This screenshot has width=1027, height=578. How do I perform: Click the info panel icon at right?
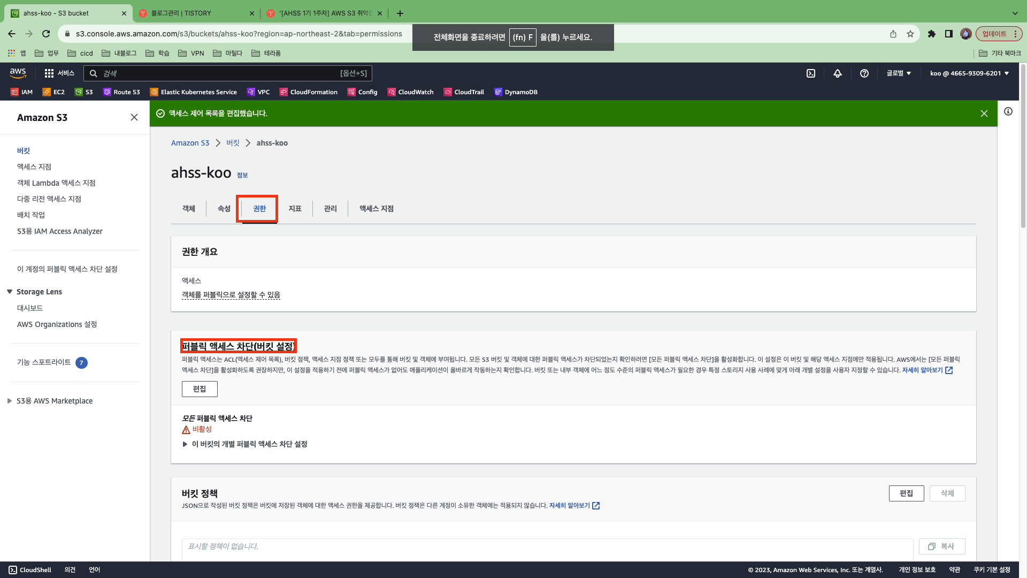[1008, 111]
